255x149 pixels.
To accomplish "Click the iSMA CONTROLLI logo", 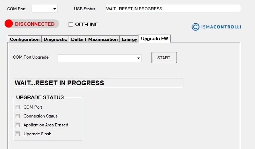I will tap(216, 26).
